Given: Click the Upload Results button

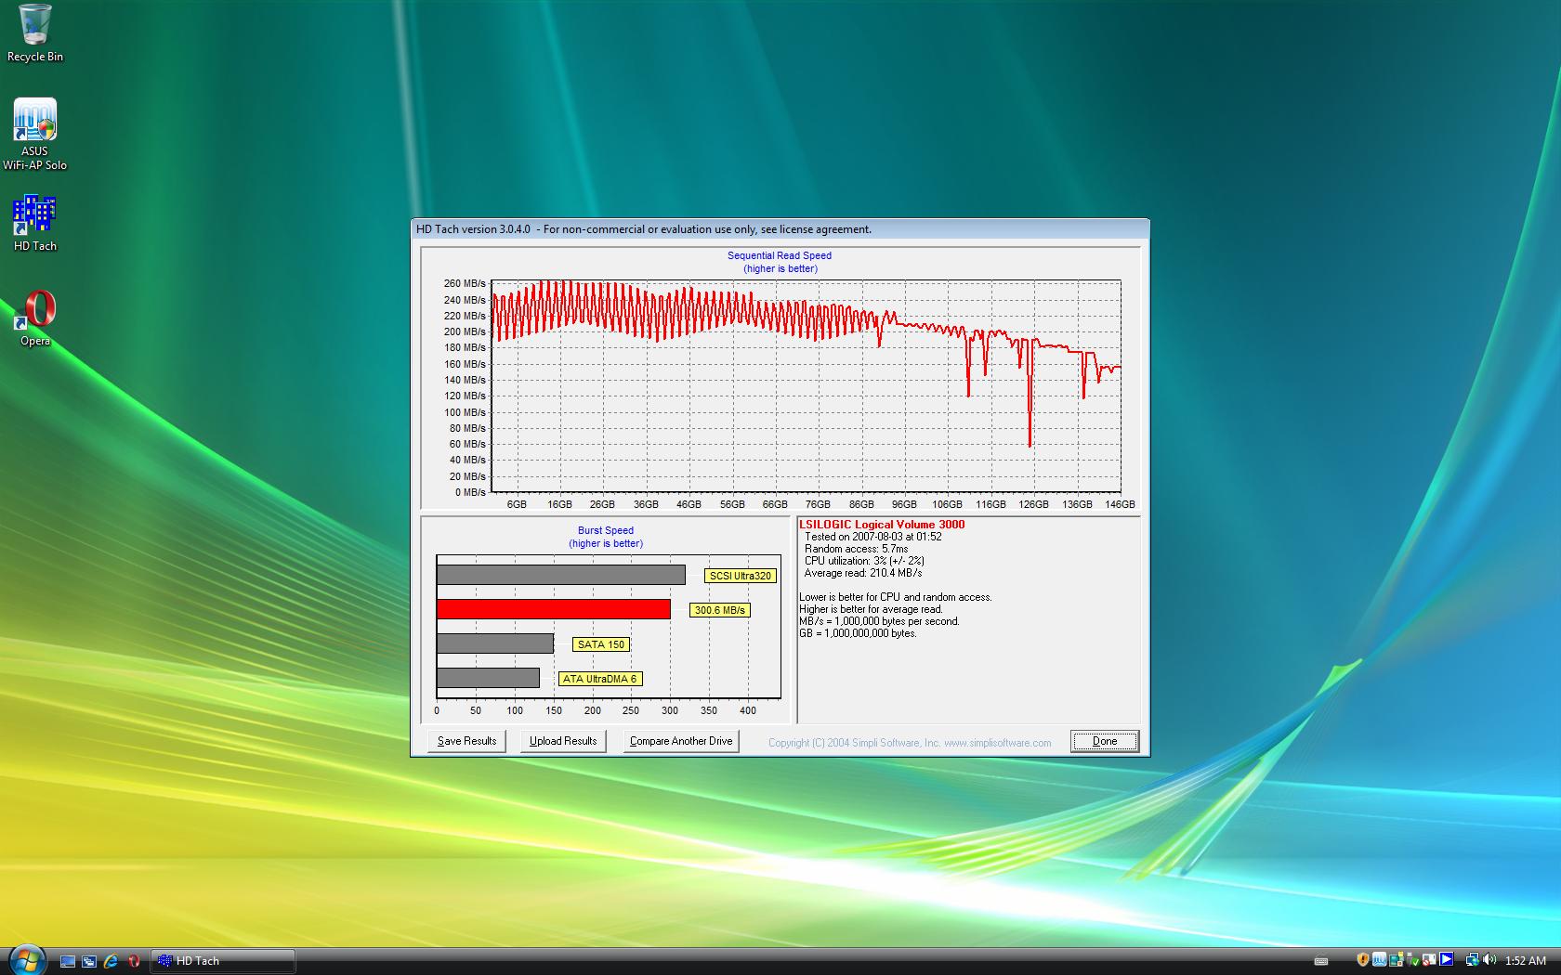Looking at the screenshot, I should [x=563, y=741].
